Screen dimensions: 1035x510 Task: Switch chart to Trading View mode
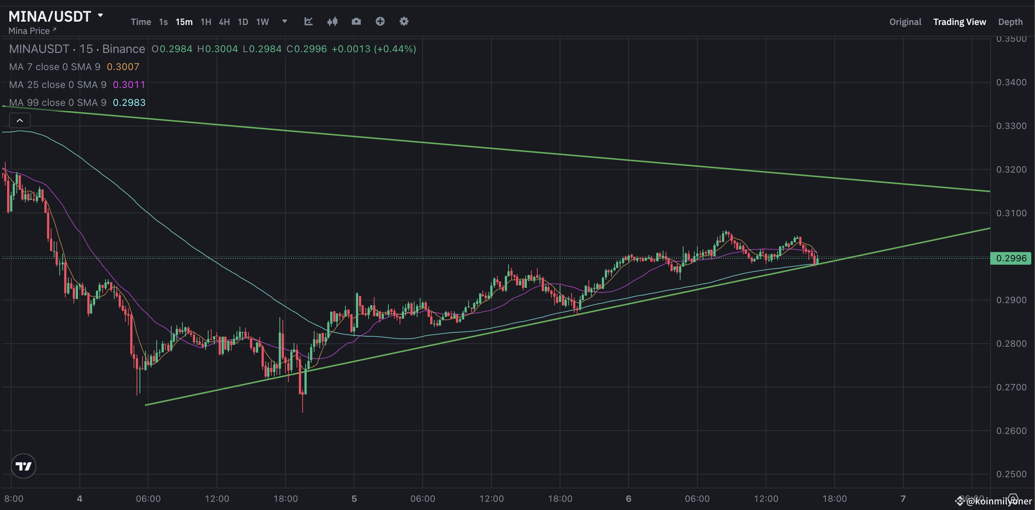pos(960,22)
